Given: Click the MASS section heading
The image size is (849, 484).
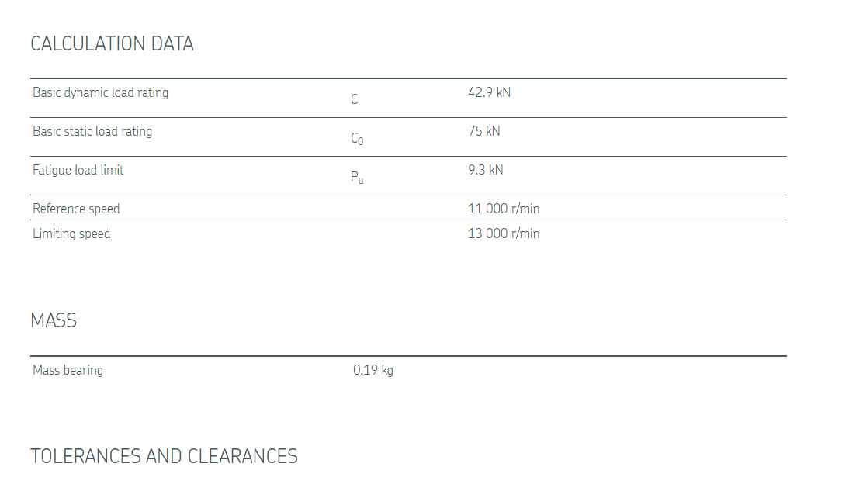Looking at the screenshot, I should pos(54,320).
